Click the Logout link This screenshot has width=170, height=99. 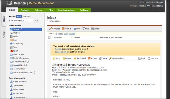point(160,2)
